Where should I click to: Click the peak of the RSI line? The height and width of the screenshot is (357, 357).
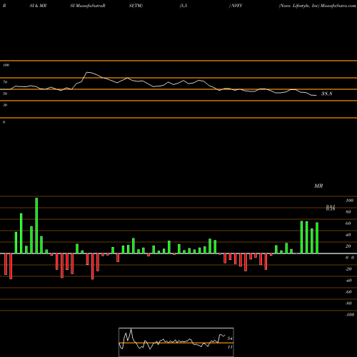point(87,72)
